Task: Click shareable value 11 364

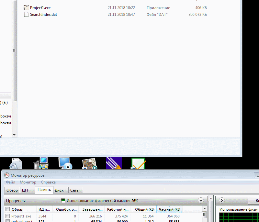Action: point(148,216)
